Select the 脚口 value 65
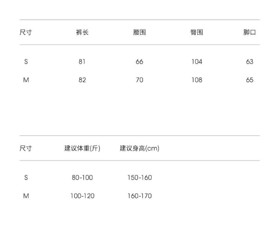 (x=250, y=80)
